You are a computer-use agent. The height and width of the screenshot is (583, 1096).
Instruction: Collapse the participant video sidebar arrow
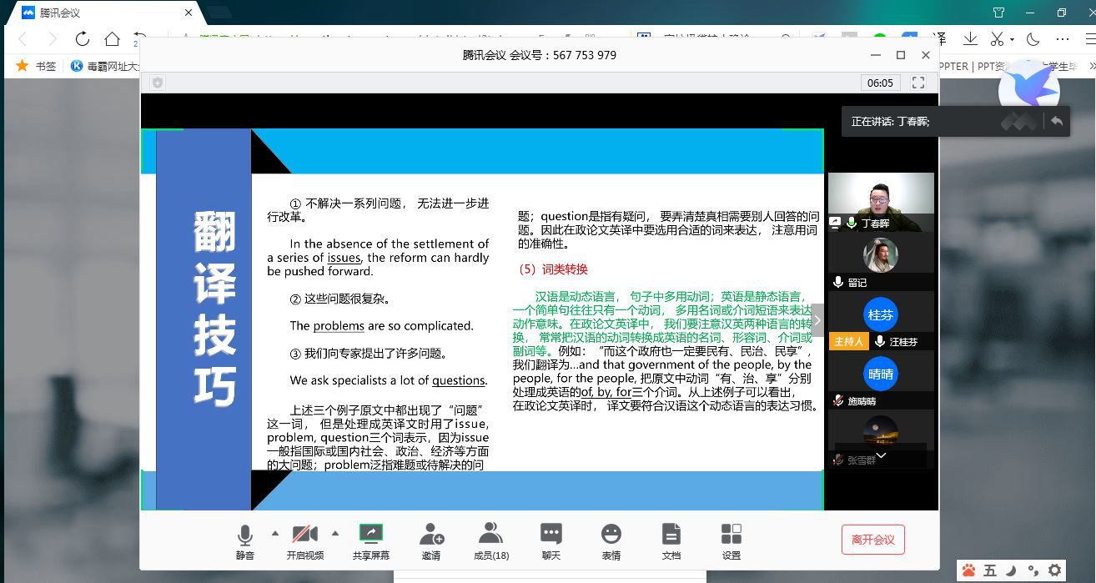[x=817, y=320]
